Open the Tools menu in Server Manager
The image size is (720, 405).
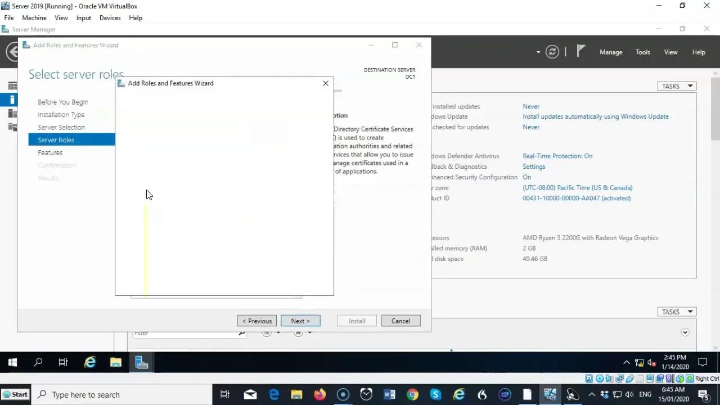(x=642, y=52)
